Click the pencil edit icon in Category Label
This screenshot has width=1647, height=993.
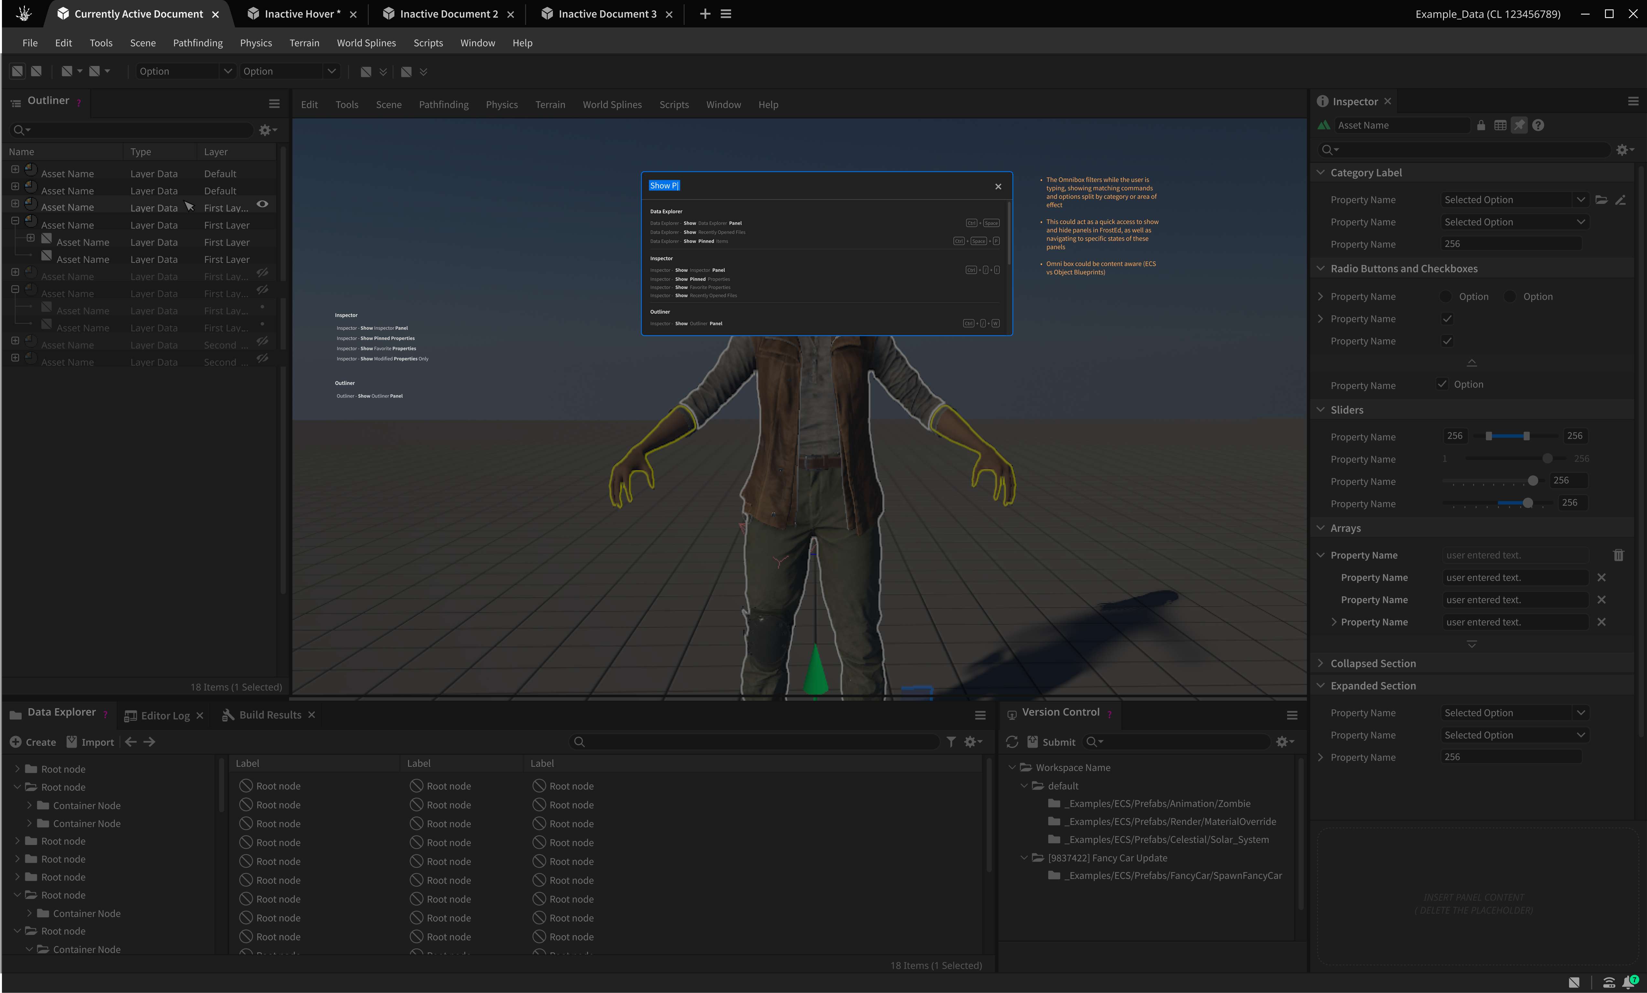coord(1620,199)
